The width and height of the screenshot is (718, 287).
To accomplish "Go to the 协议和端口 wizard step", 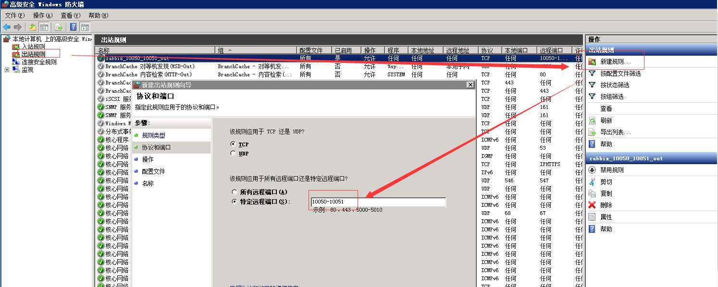I will point(156,147).
